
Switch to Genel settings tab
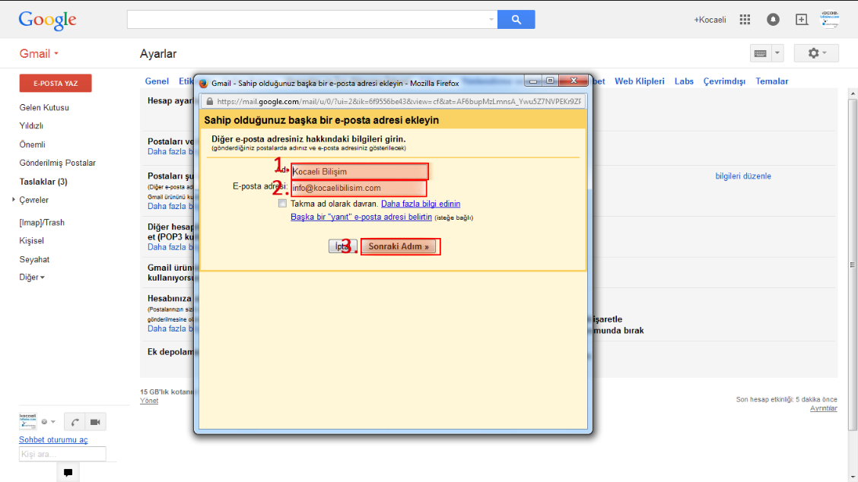157,81
